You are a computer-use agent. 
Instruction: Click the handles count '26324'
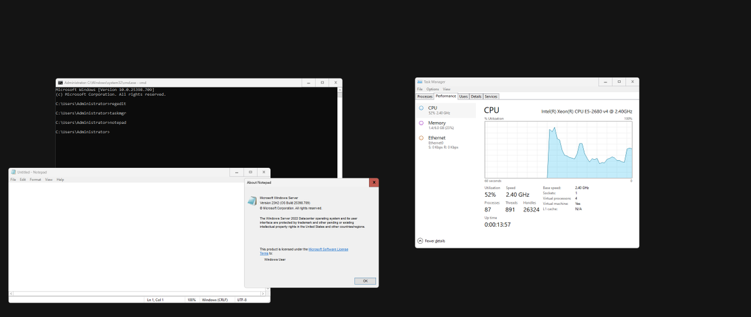[531, 210]
